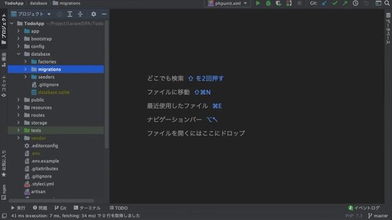Click the PHP version in status bar
Screen dimensions: 392x220
click(x=354, y=216)
